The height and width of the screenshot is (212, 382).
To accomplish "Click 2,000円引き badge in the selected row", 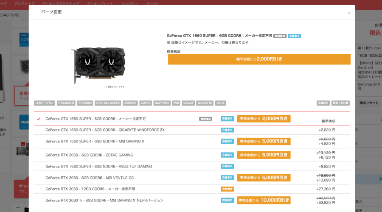I will [x=264, y=119].
